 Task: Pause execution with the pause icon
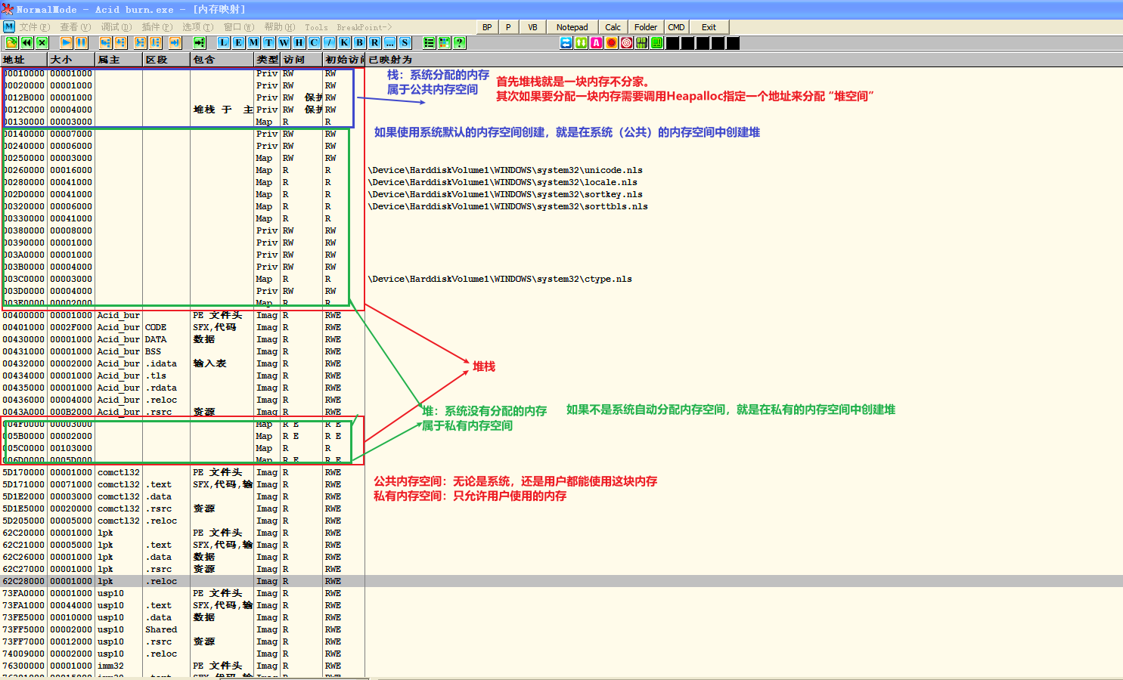point(81,43)
